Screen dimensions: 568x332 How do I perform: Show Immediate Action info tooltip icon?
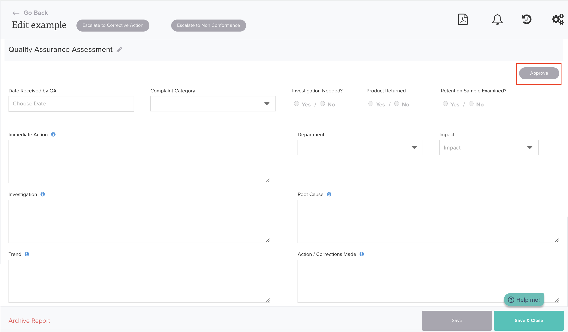(53, 134)
